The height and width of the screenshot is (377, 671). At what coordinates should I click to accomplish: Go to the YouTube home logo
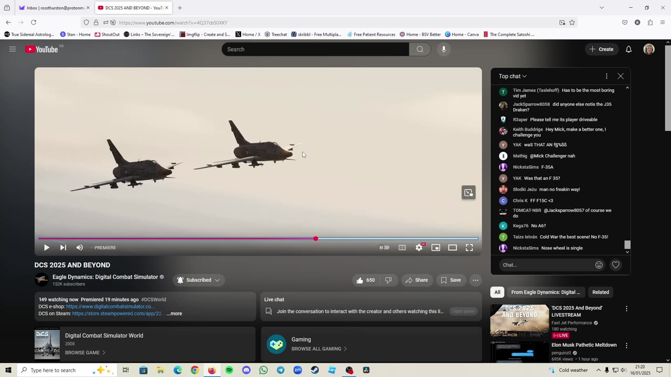tap(41, 49)
